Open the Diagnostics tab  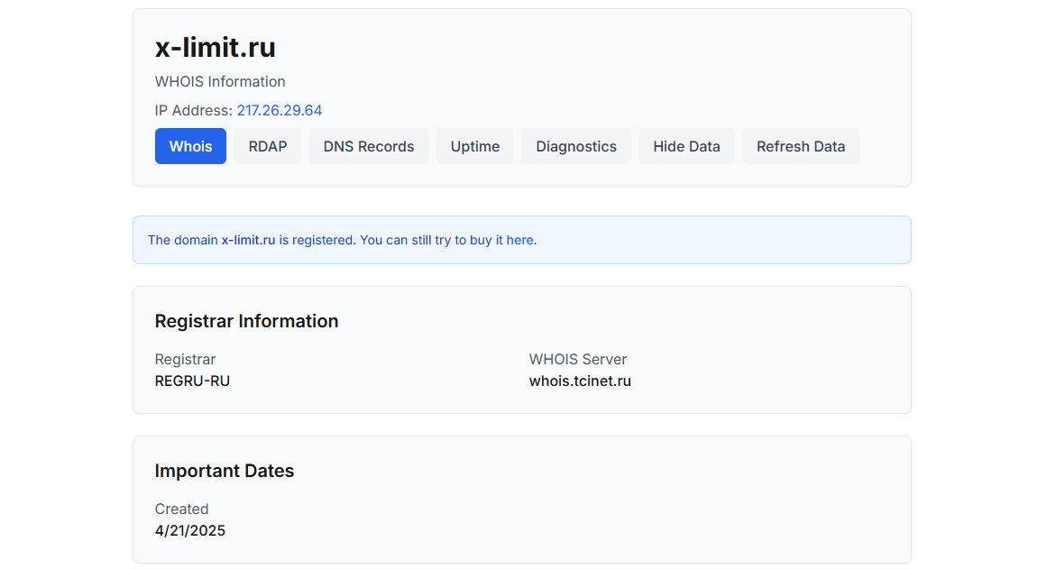[576, 146]
